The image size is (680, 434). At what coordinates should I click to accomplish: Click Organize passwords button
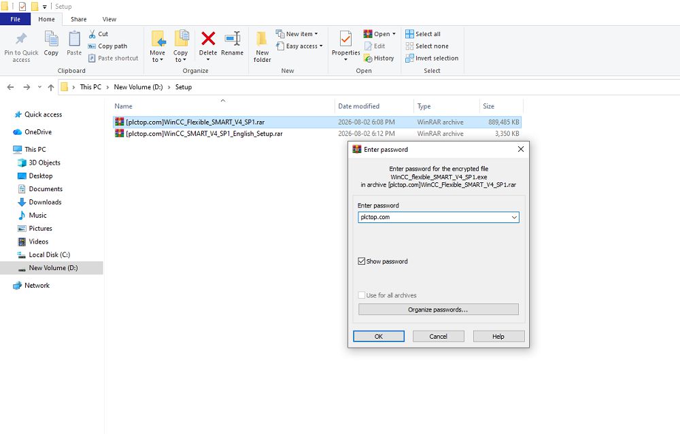438,310
